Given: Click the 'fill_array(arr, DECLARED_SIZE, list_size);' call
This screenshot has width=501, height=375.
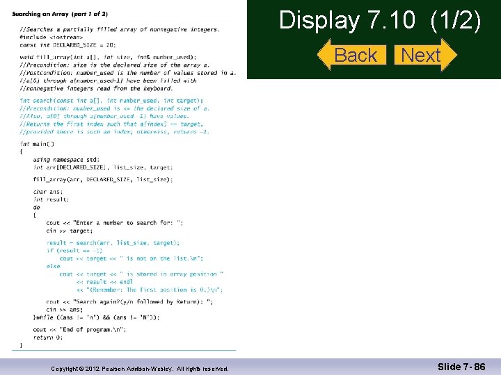Looking at the screenshot, I should (x=103, y=180).
